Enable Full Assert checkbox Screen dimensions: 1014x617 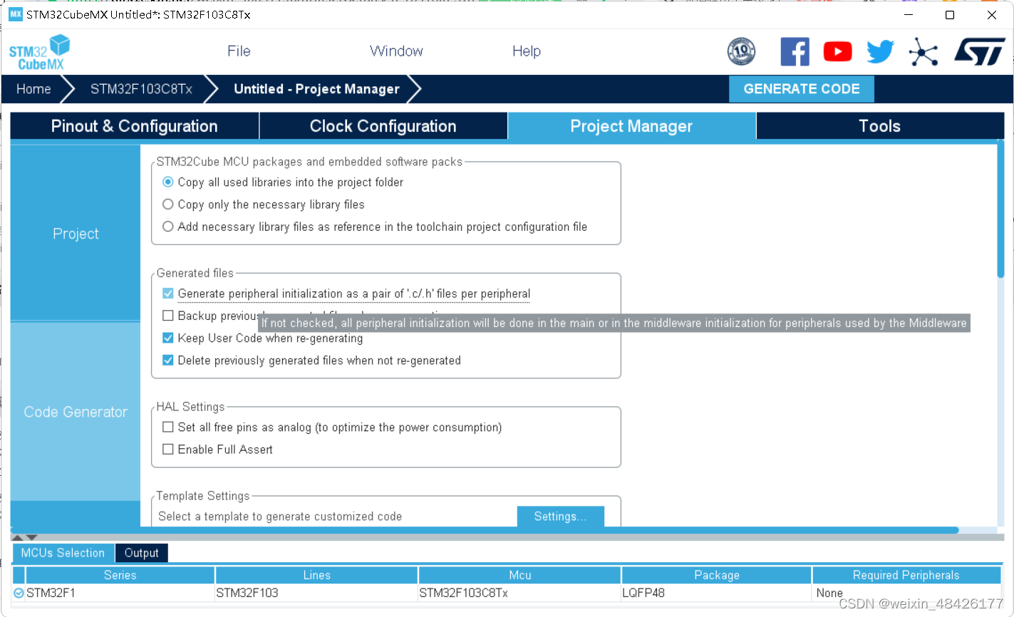(x=168, y=450)
